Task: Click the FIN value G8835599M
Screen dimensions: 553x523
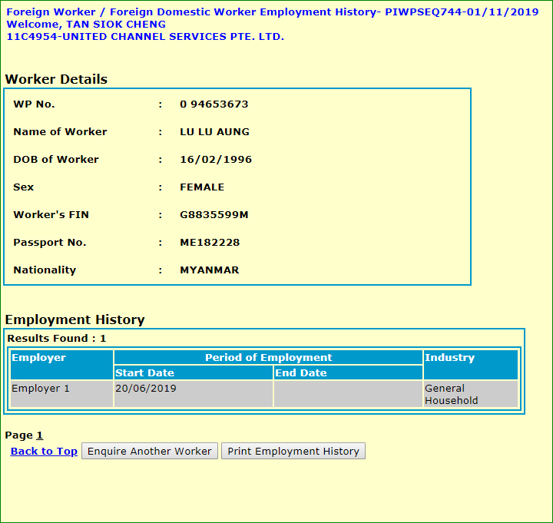Action: coord(214,215)
